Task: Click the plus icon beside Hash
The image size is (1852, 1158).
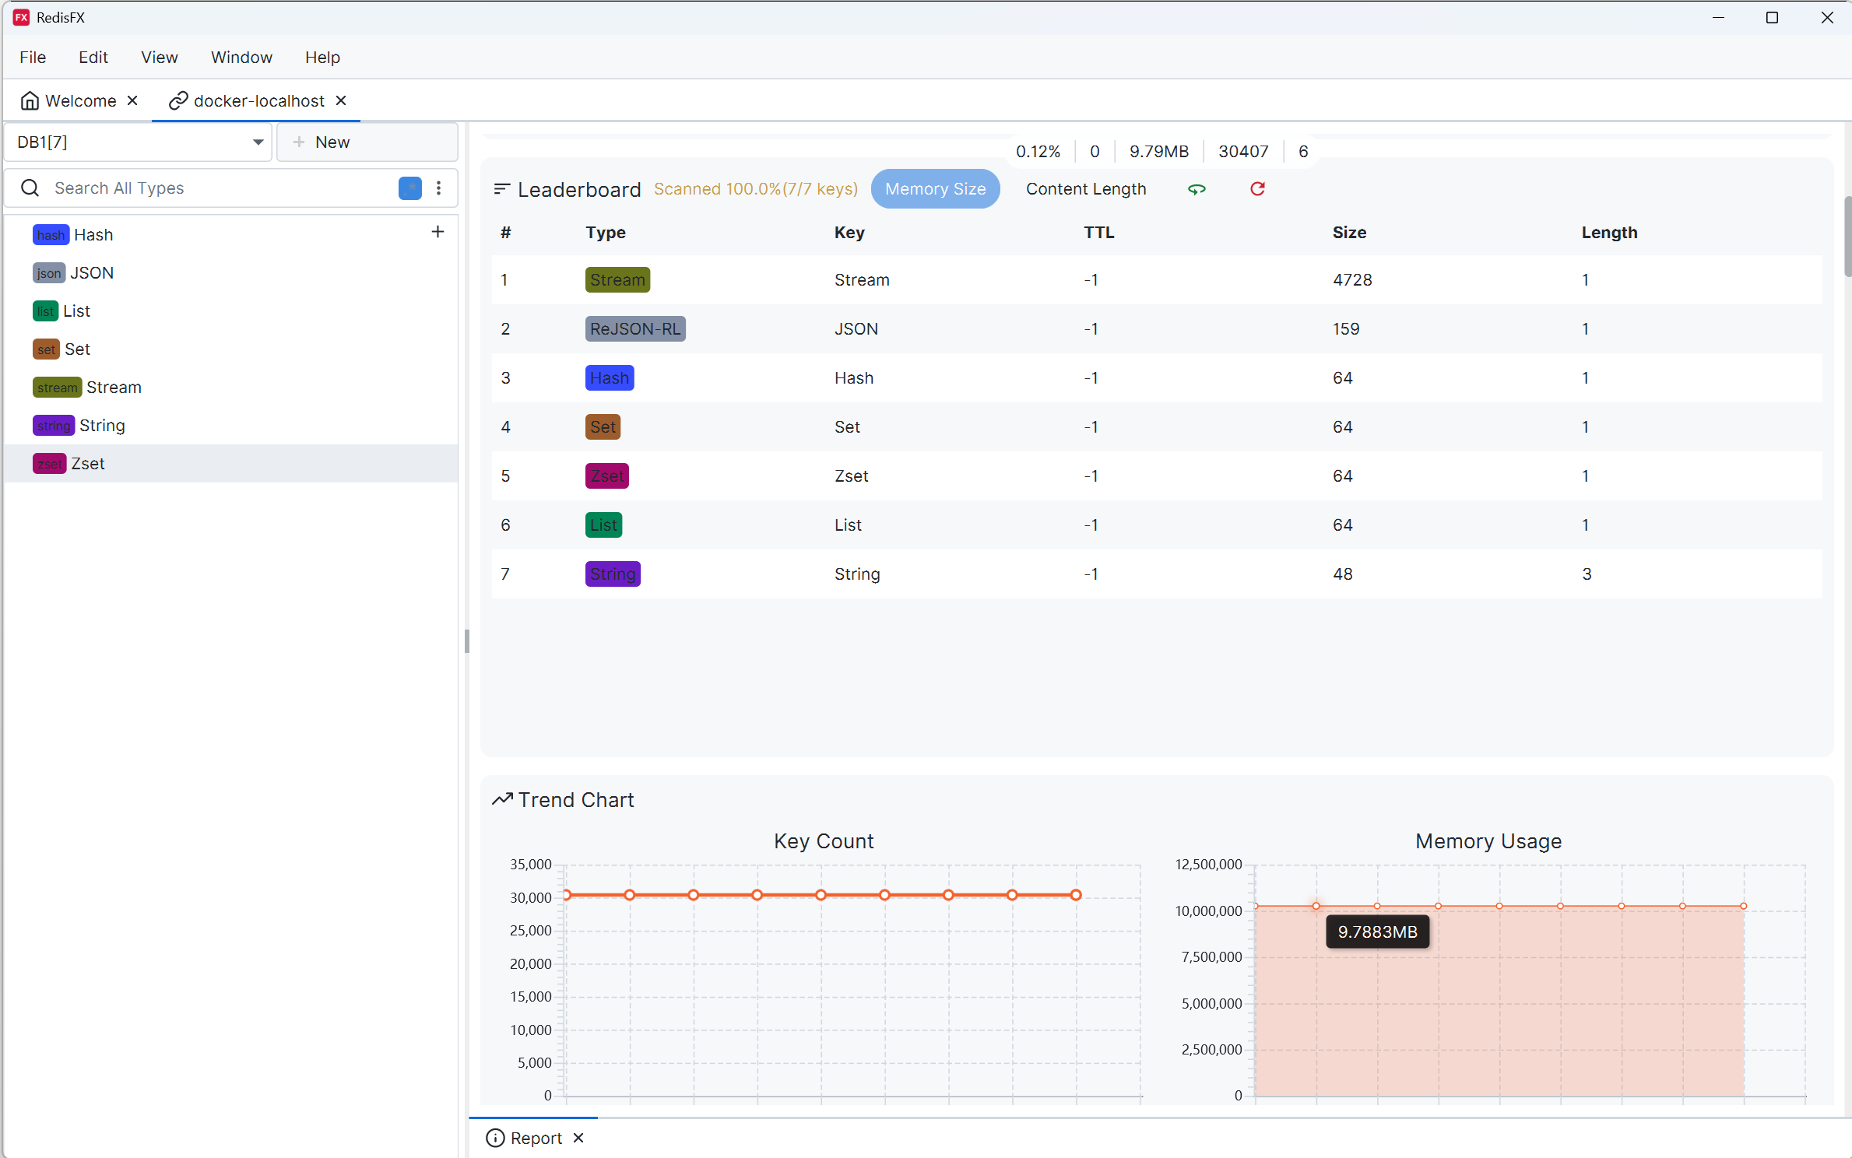Action: 438,232
